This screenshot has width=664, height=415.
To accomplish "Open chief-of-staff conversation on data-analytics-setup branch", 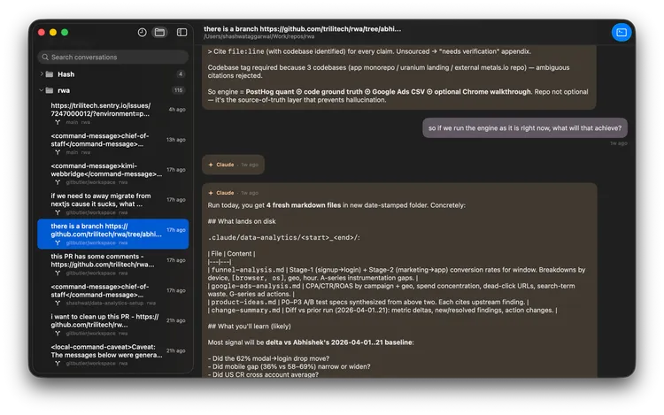I will coord(112,295).
